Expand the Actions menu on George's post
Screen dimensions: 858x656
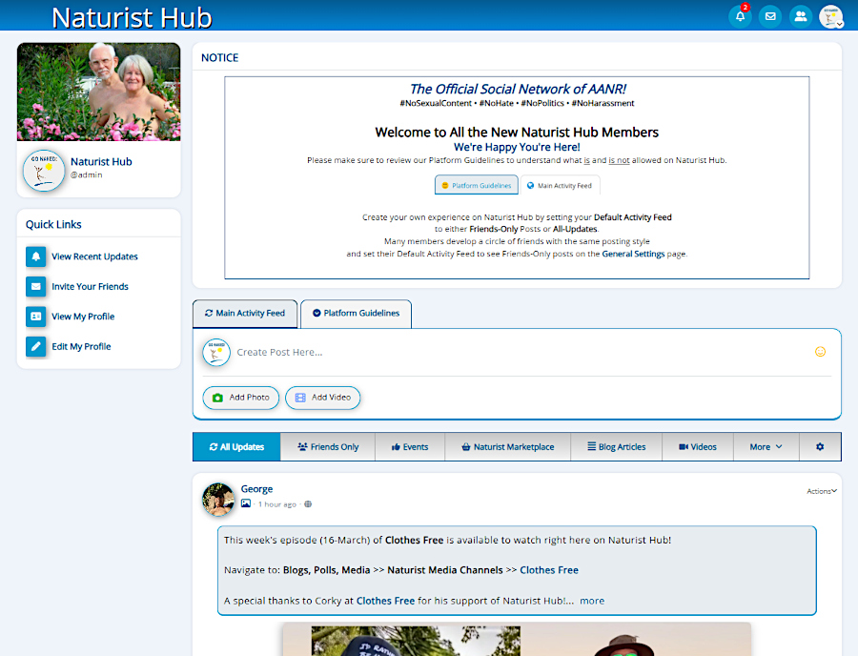coord(821,490)
